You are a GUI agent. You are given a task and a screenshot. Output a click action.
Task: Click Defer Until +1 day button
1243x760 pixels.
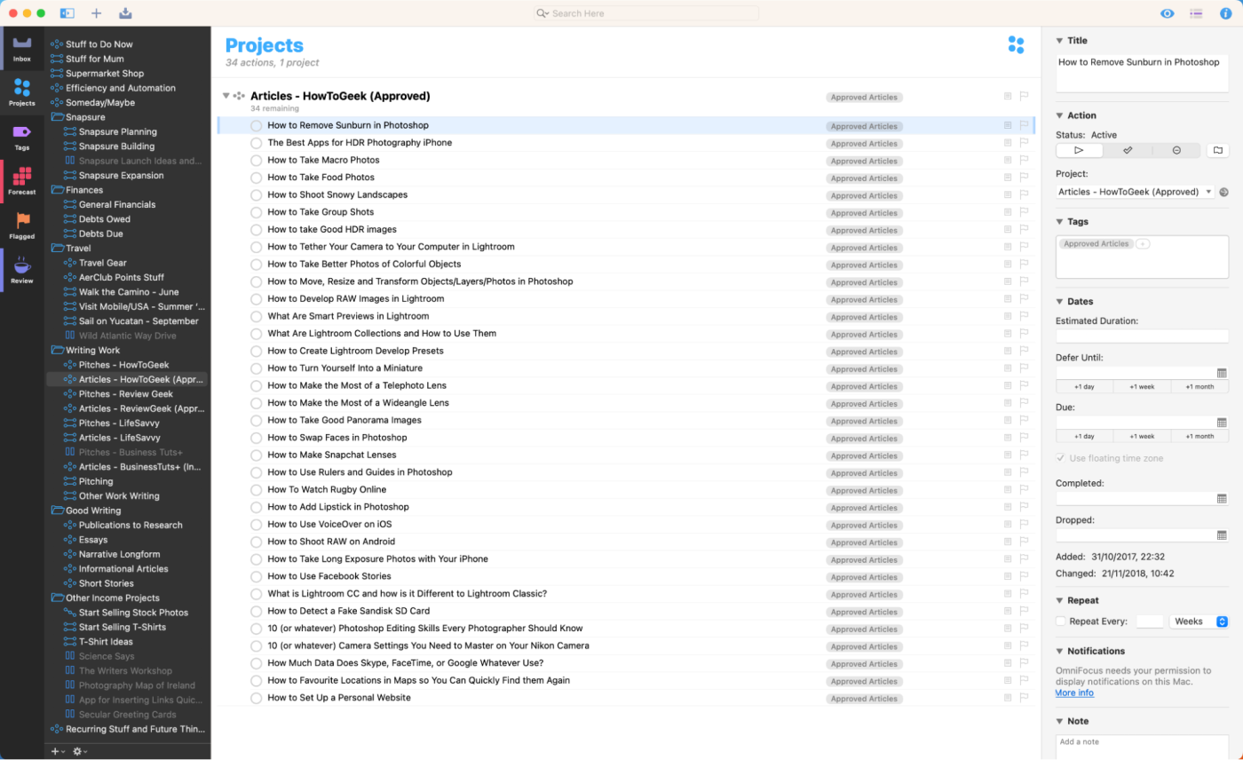[1084, 387]
